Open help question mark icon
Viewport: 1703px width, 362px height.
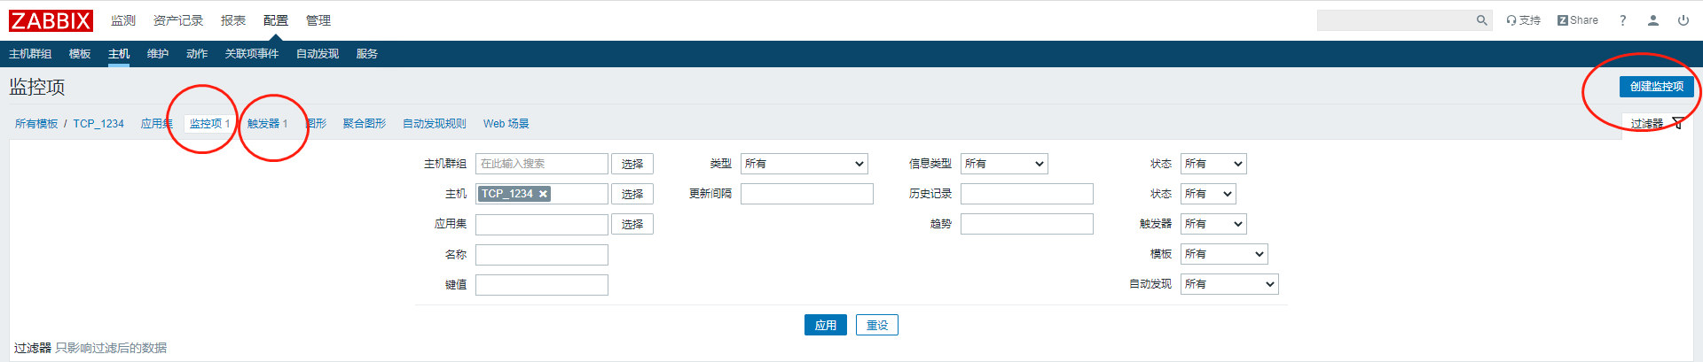[1622, 20]
